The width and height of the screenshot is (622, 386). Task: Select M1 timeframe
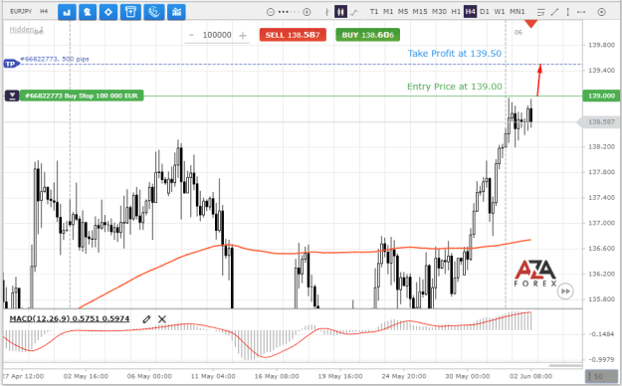[388, 12]
